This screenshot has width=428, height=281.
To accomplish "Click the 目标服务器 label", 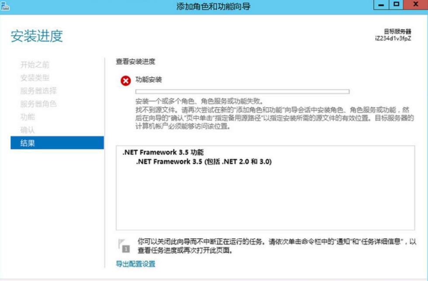I will (397, 31).
